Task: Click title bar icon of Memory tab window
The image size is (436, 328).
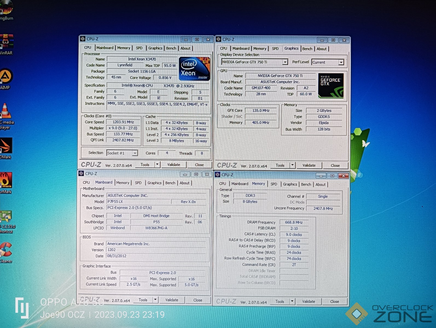Action: click(218, 175)
